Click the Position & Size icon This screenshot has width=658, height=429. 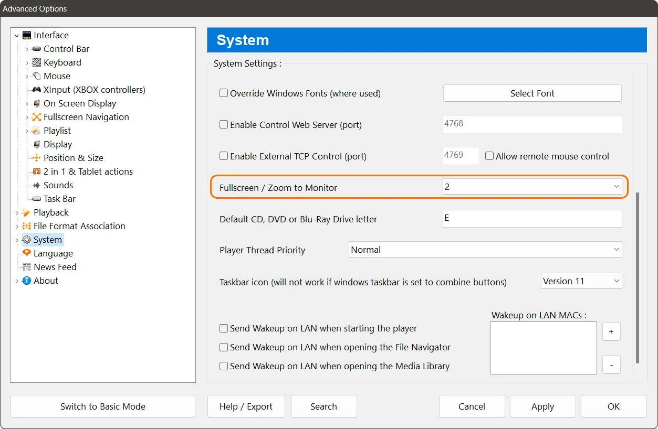pyautogui.click(x=37, y=158)
